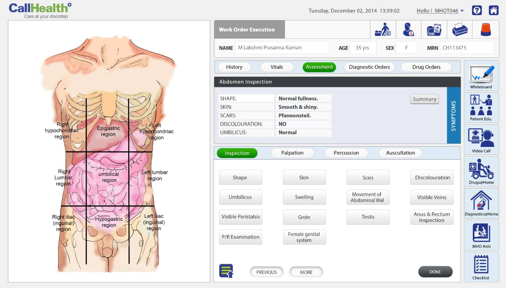Select the Left hypochondriac region on diagram
506x288 pixels.
156,131
